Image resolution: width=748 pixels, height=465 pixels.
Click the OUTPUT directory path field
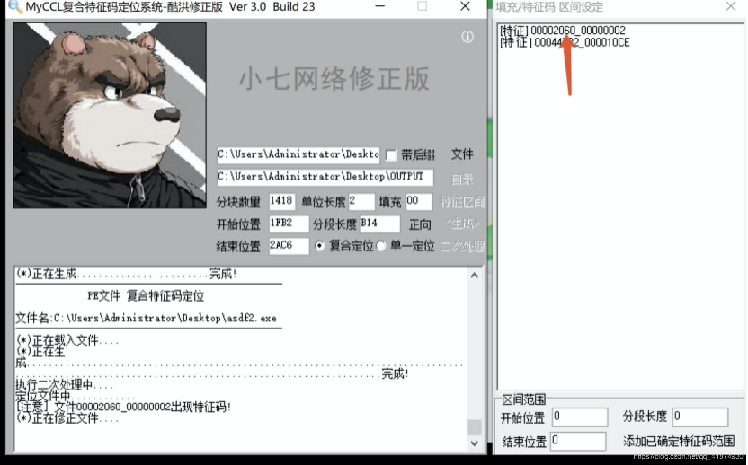click(325, 177)
